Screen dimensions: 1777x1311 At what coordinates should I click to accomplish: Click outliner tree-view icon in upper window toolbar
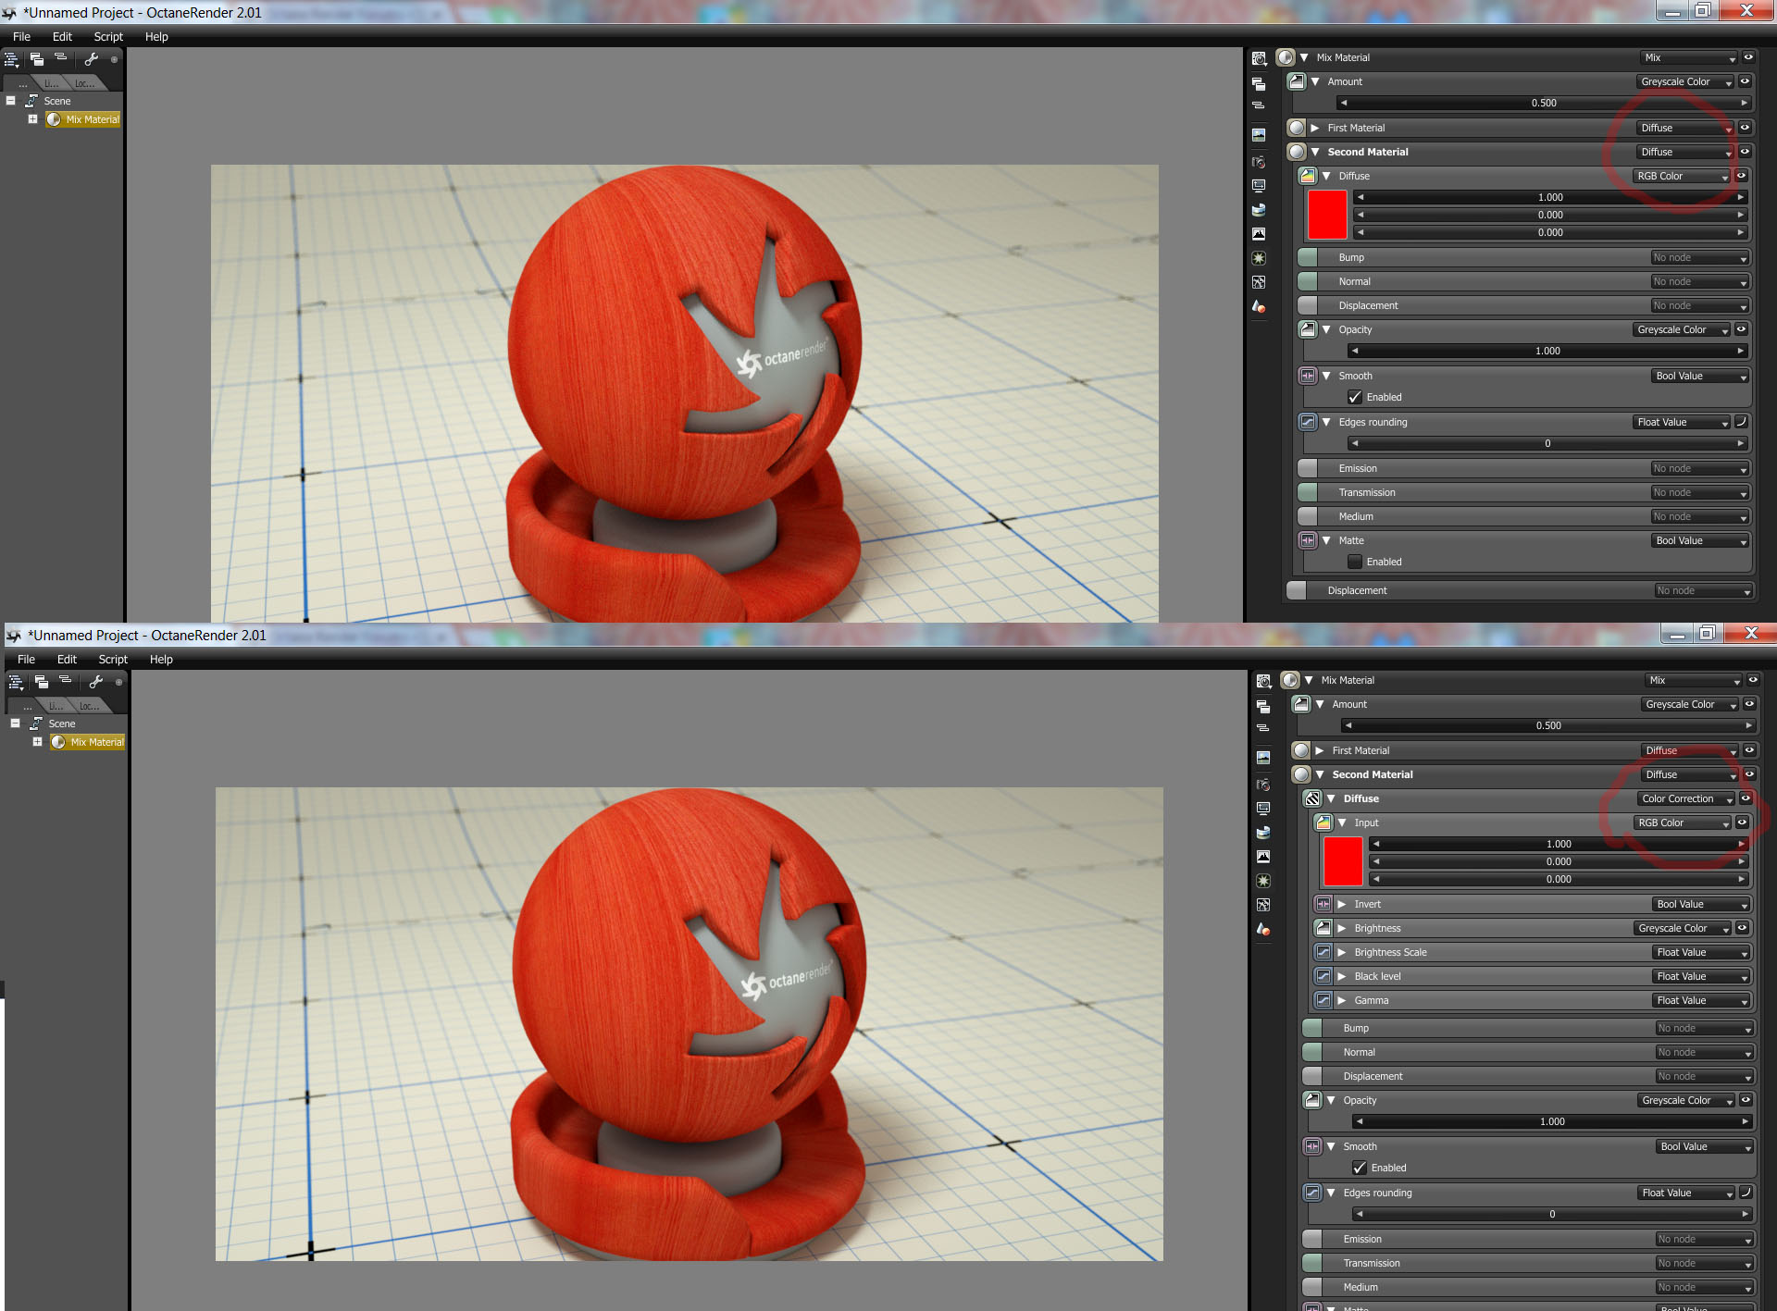(x=11, y=59)
